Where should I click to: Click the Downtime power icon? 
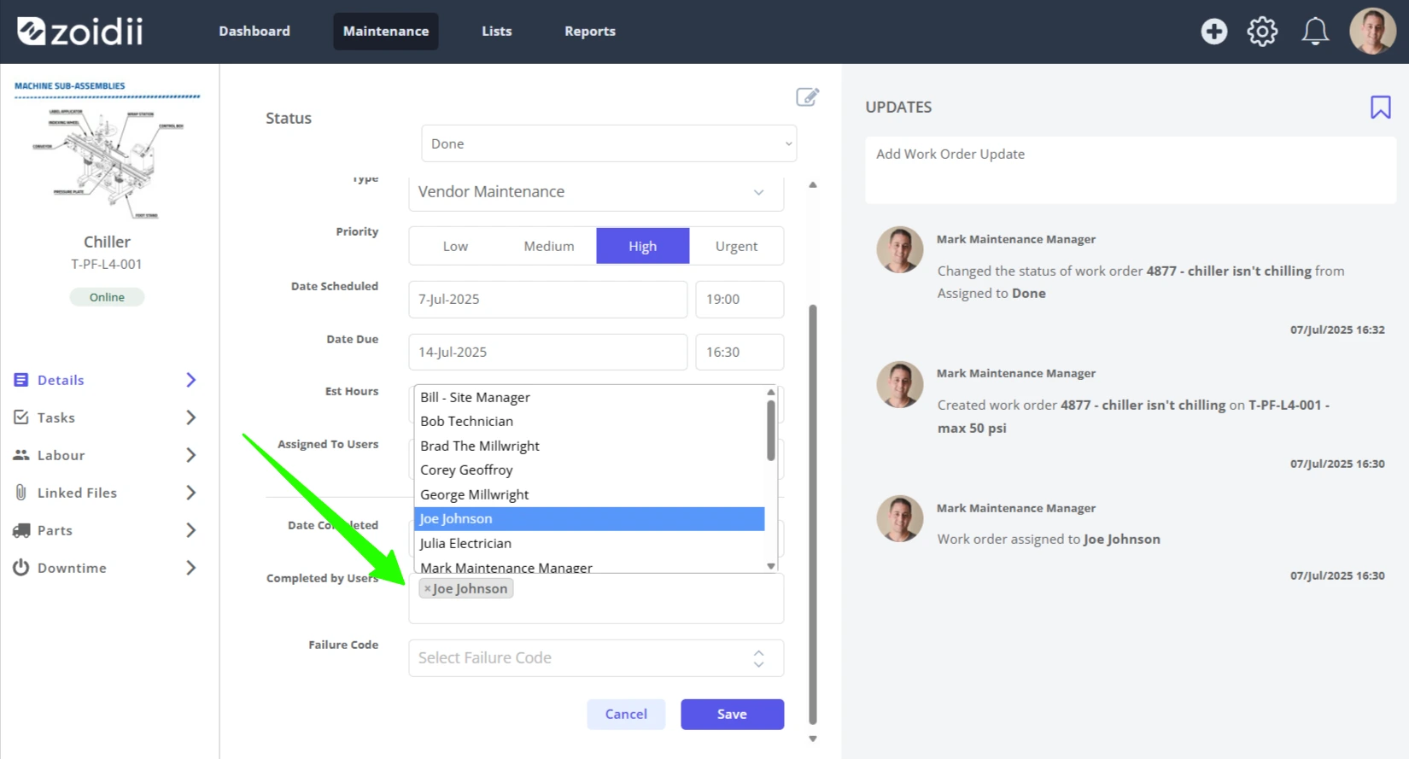(x=21, y=568)
